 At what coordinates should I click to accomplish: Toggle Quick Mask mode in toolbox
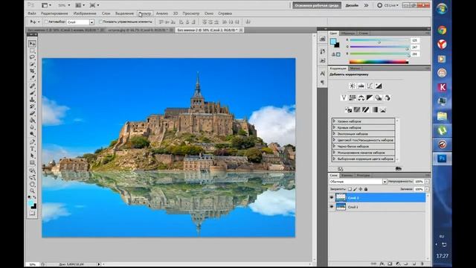[x=32, y=214]
